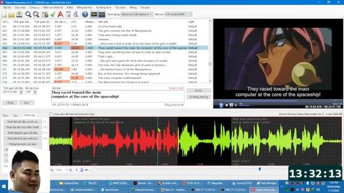Open the Đồng bộ hóa menu
This screenshot has width=344, height=193.
coord(84,8)
